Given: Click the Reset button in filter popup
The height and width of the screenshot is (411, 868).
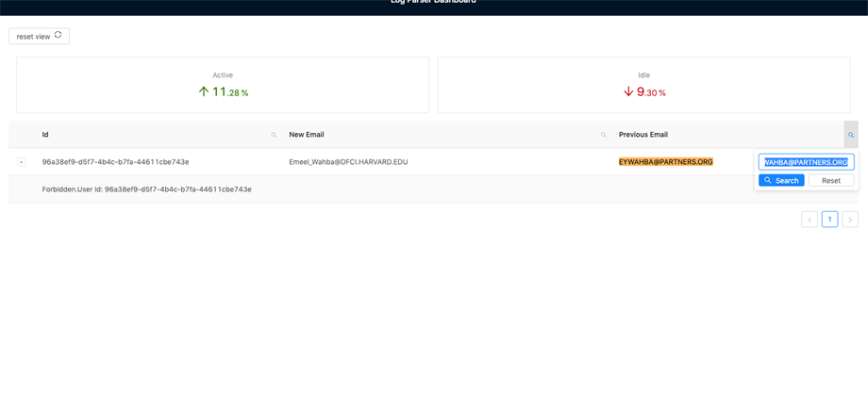Looking at the screenshot, I should click(x=831, y=180).
